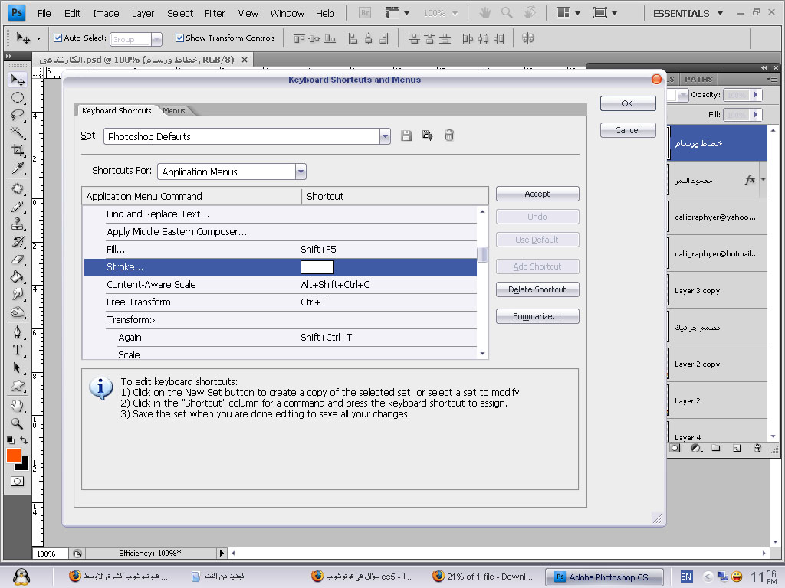Select the Clone Stamp tool
785x588 pixels.
click(18, 224)
